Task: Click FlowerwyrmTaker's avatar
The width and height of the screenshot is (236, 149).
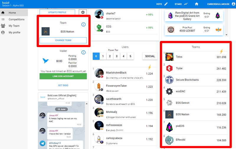Action: (x=99, y=86)
